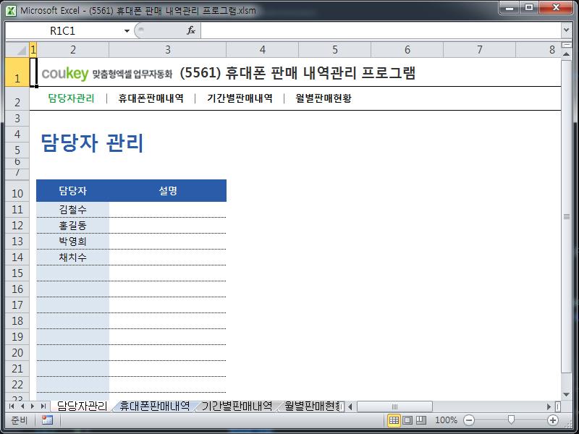Image resolution: width=579 pixels, height=434 pixels.
Task: Click the 담당자 관리 heading text
Action: coord(92,142)
